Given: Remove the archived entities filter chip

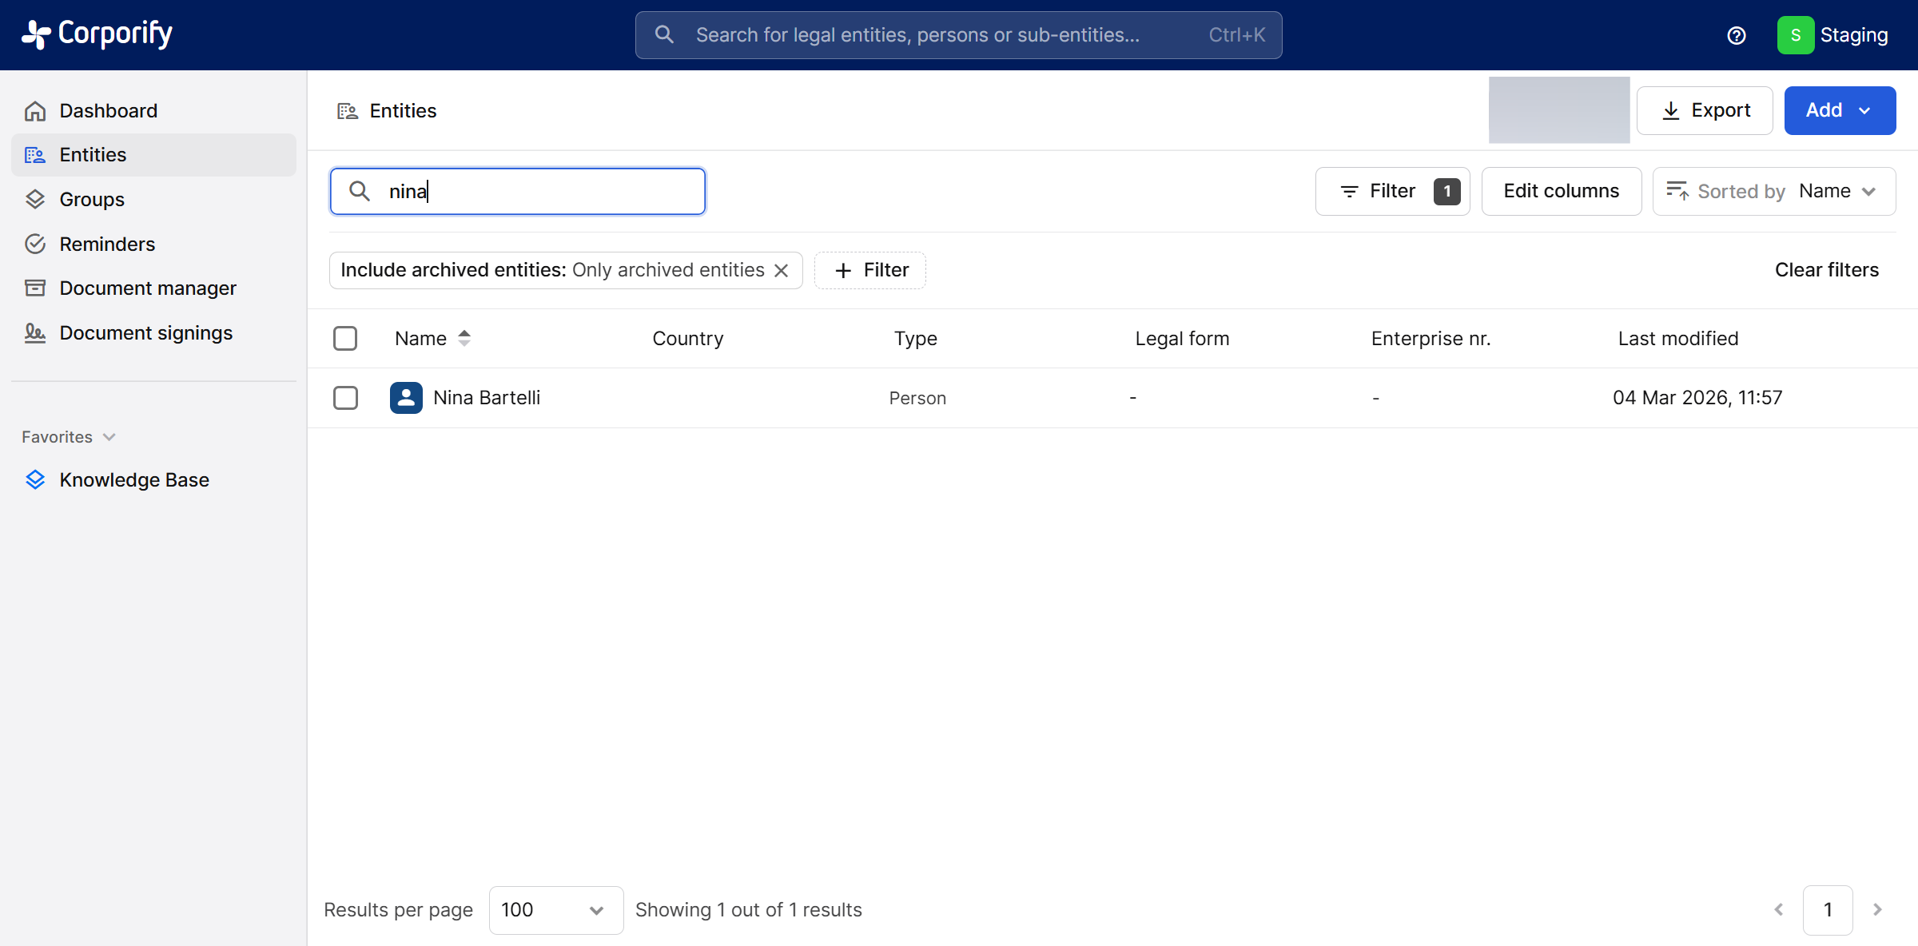Looking at the screenshot, I should tap(782, 271).
